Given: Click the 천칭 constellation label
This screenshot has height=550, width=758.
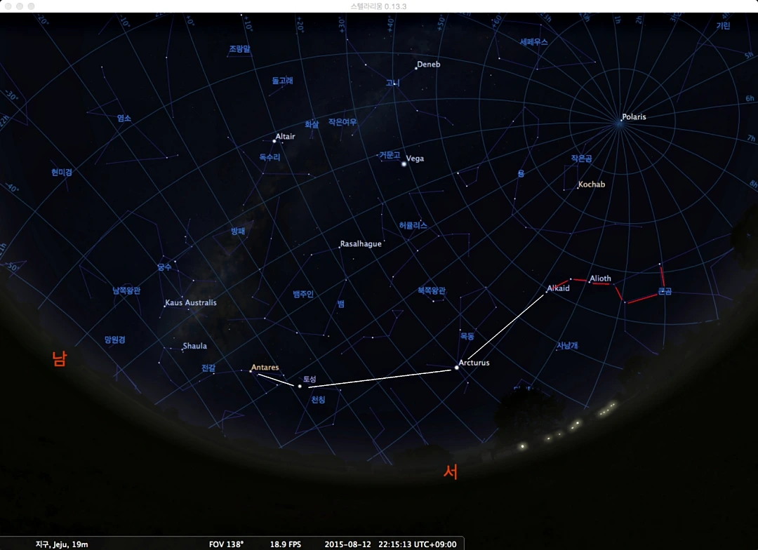Looking at the screenshot, I should [318, 400].
